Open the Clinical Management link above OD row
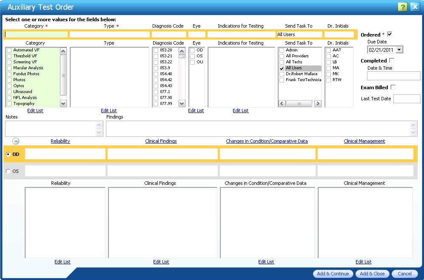 point(364,141)
